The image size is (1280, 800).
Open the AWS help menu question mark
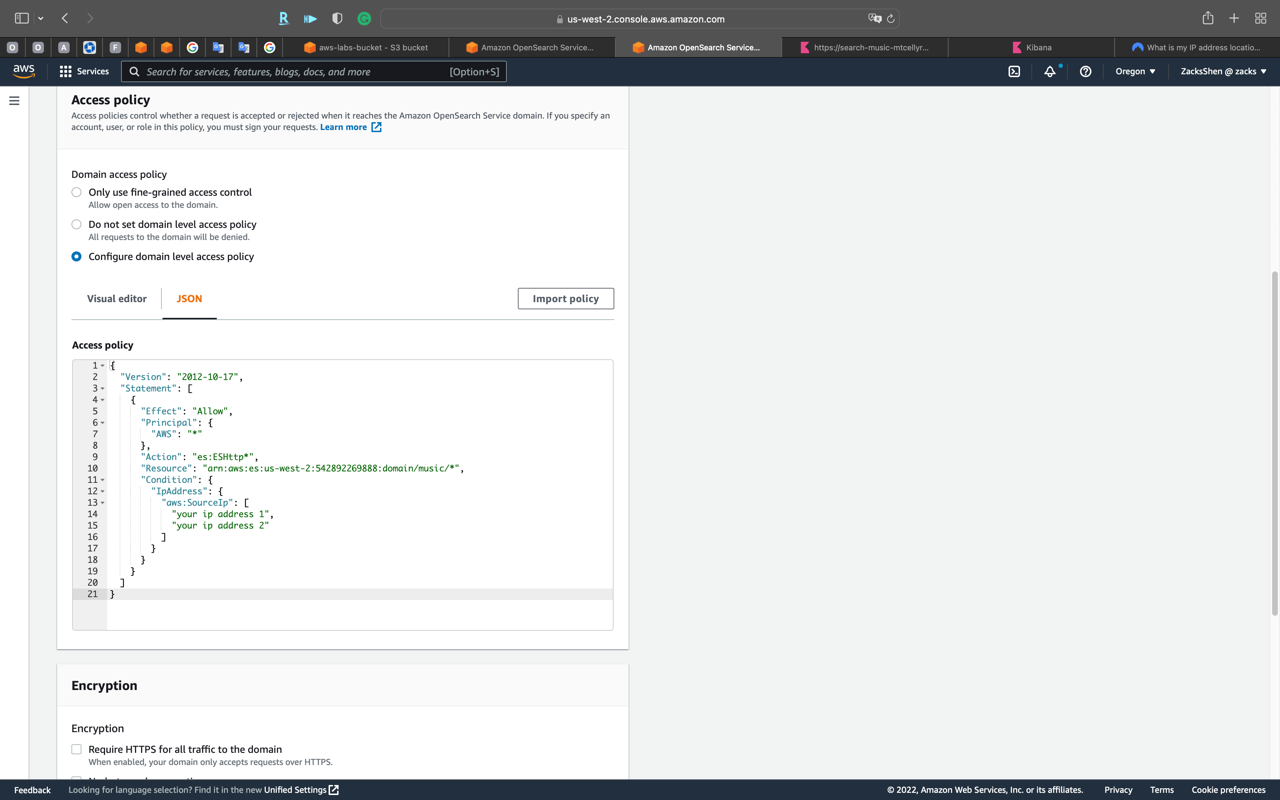tap(1085, 71)
